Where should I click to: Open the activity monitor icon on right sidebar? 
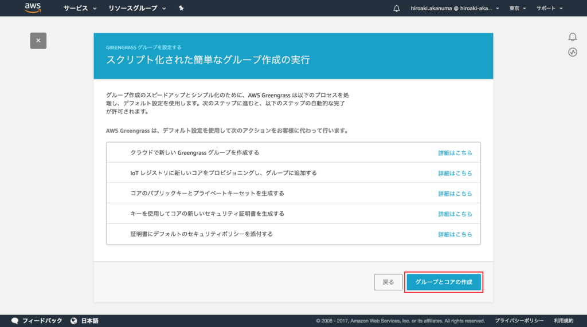coord(573,52)
